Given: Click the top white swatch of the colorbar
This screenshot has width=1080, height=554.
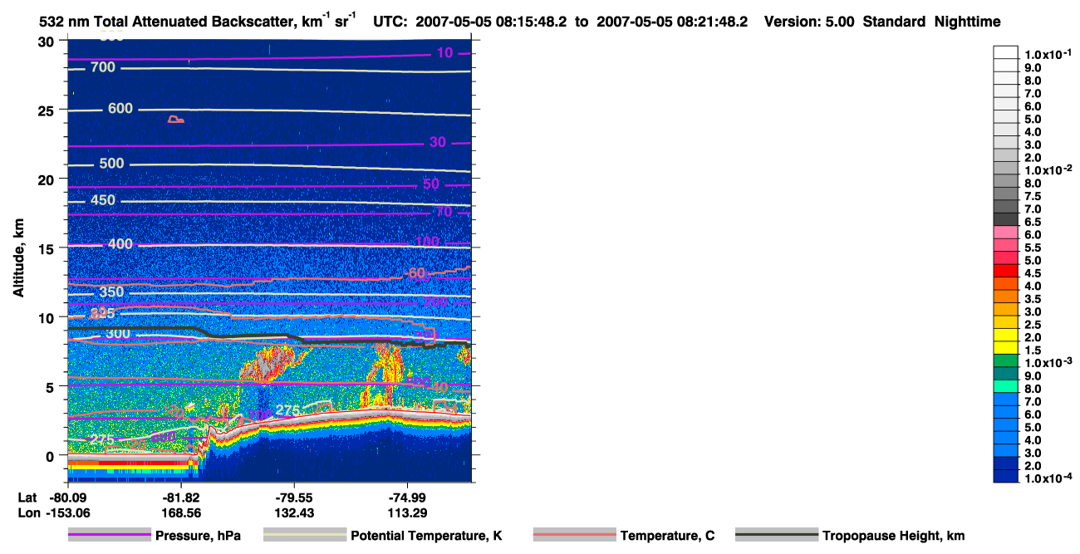Looking at the screenshot, I should pos(1006,51).
